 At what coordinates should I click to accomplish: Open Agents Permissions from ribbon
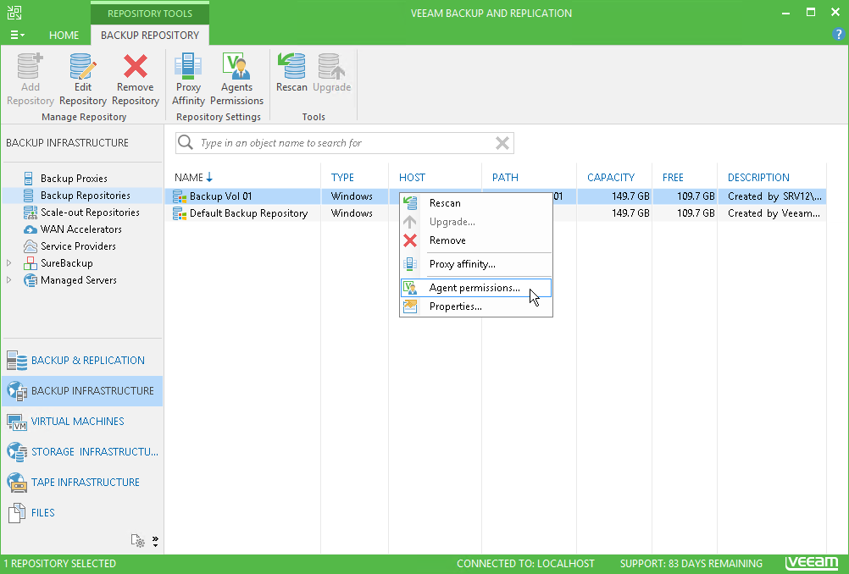click(x=236, y=79)
